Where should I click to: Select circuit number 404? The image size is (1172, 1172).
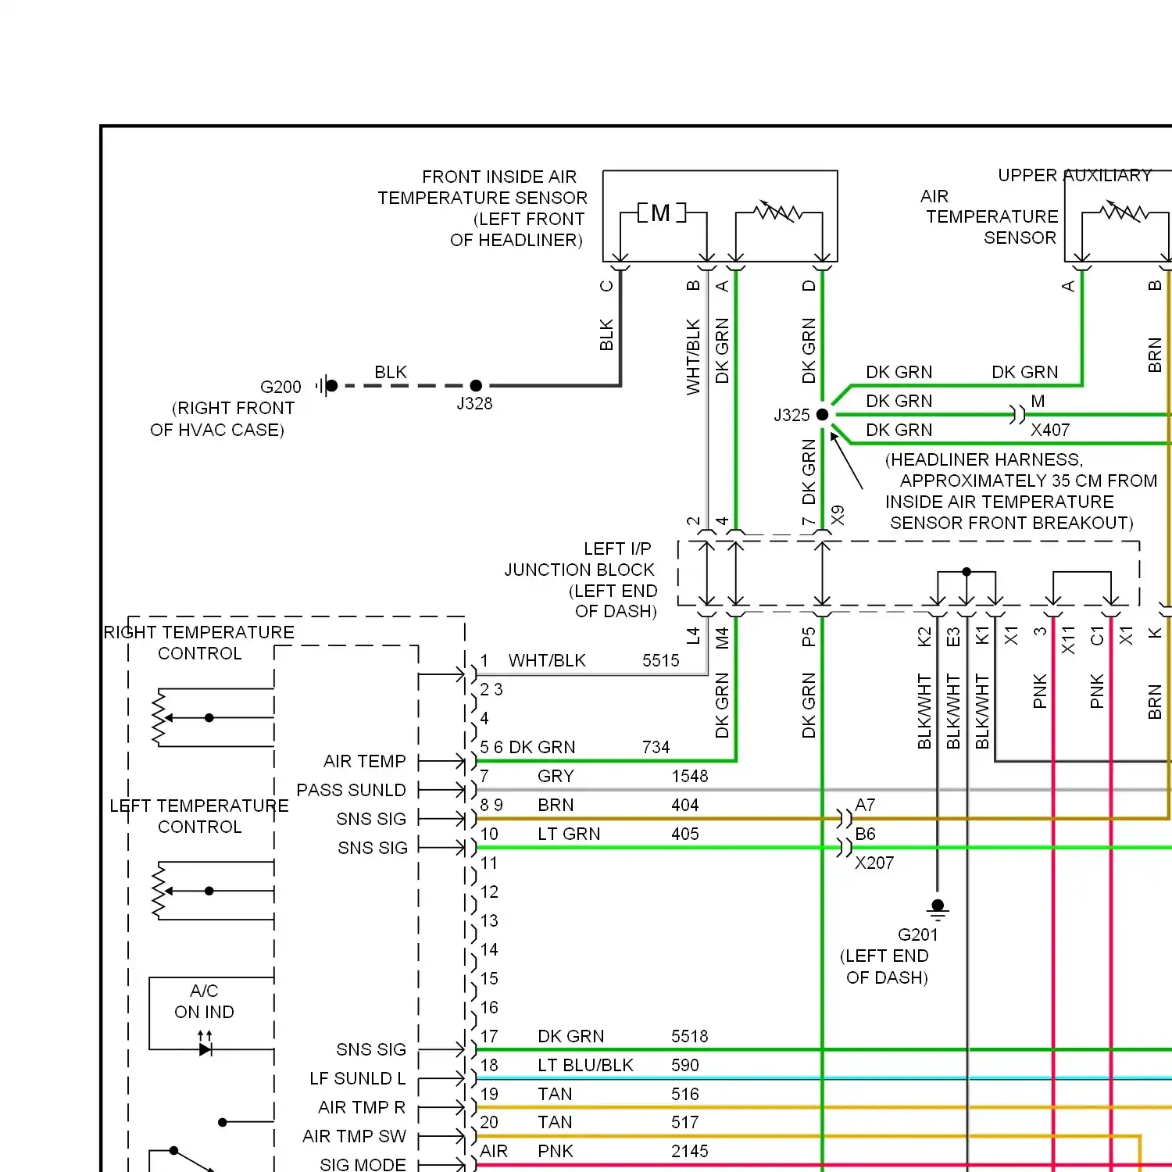coord(685,806)
